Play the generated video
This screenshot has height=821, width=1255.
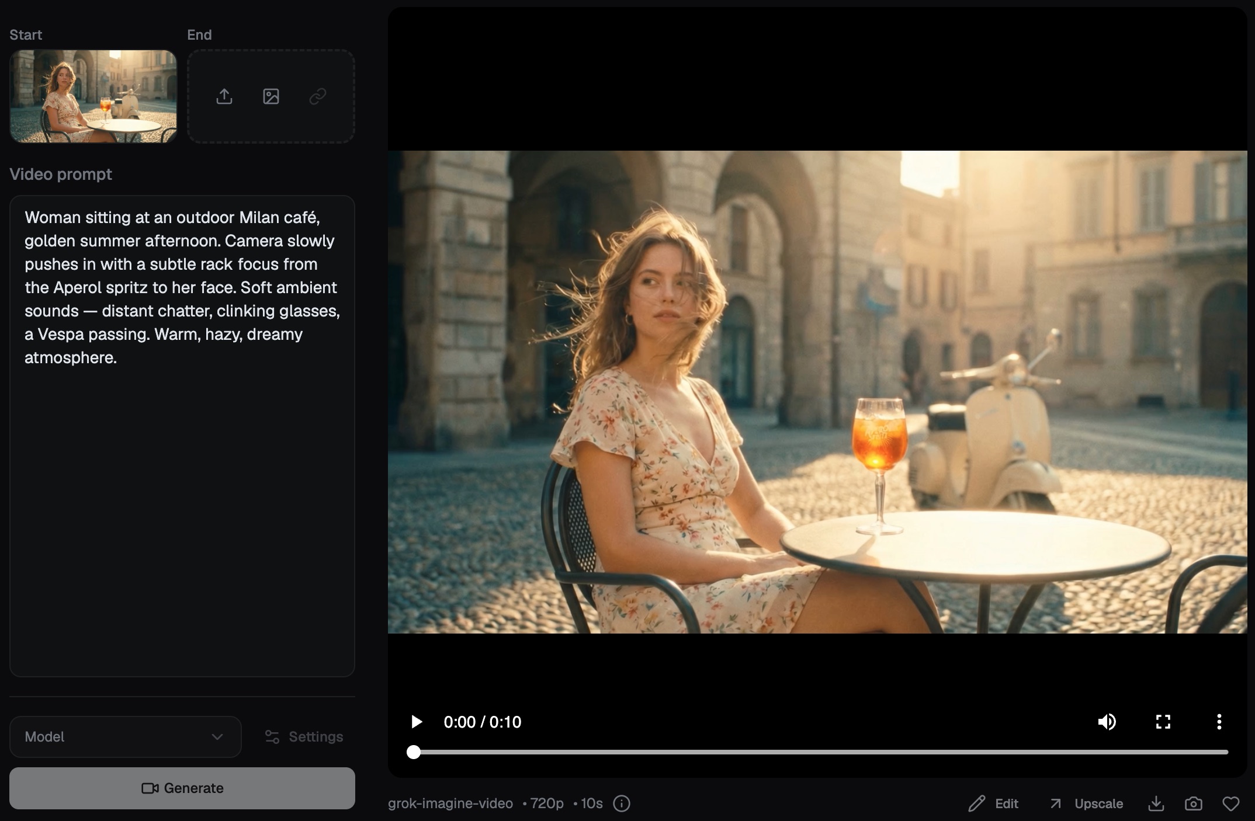click(x=417, y=722)
